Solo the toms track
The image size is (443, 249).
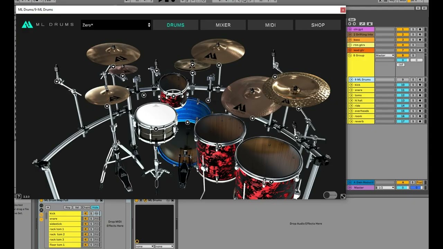pyautogui.click(x=413, y=95)
